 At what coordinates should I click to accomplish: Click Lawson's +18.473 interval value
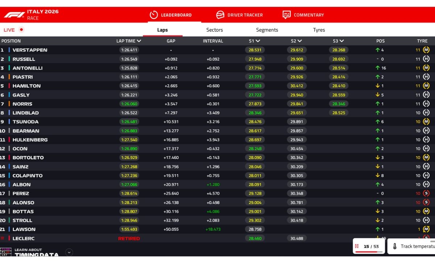[213, 229]
